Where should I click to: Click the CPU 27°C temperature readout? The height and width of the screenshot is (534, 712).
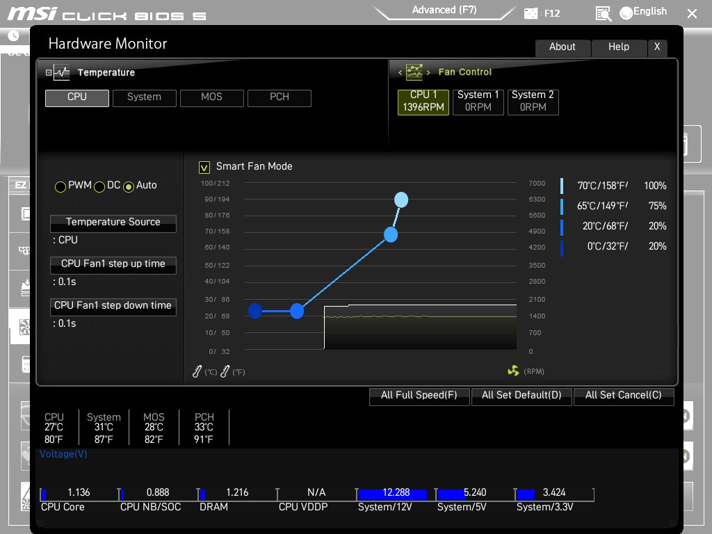tap(54, 428)
